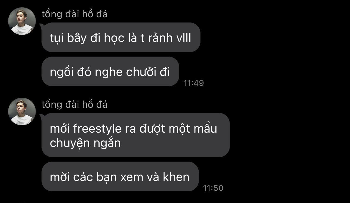This screenshot has height=203, width=350.
Task: Select message 'ngồi đó nghe chưởi đi'
Action: 110,71
